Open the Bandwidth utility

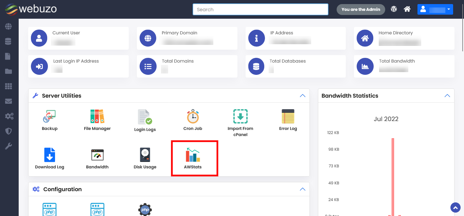click(x=97, y=157)
